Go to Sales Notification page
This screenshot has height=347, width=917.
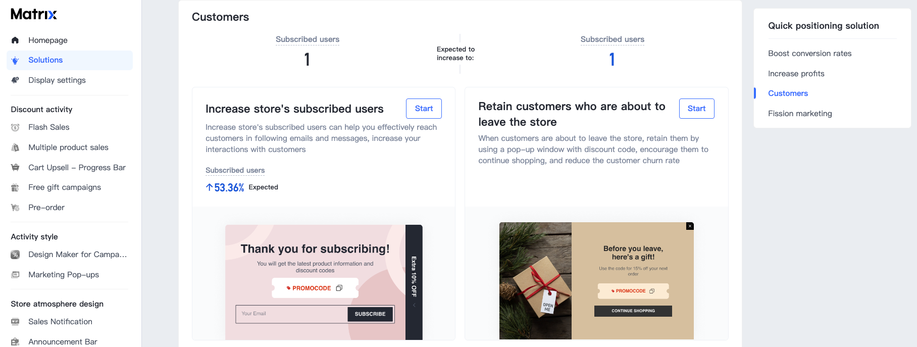pyautogui.click(x=60, y=322)
